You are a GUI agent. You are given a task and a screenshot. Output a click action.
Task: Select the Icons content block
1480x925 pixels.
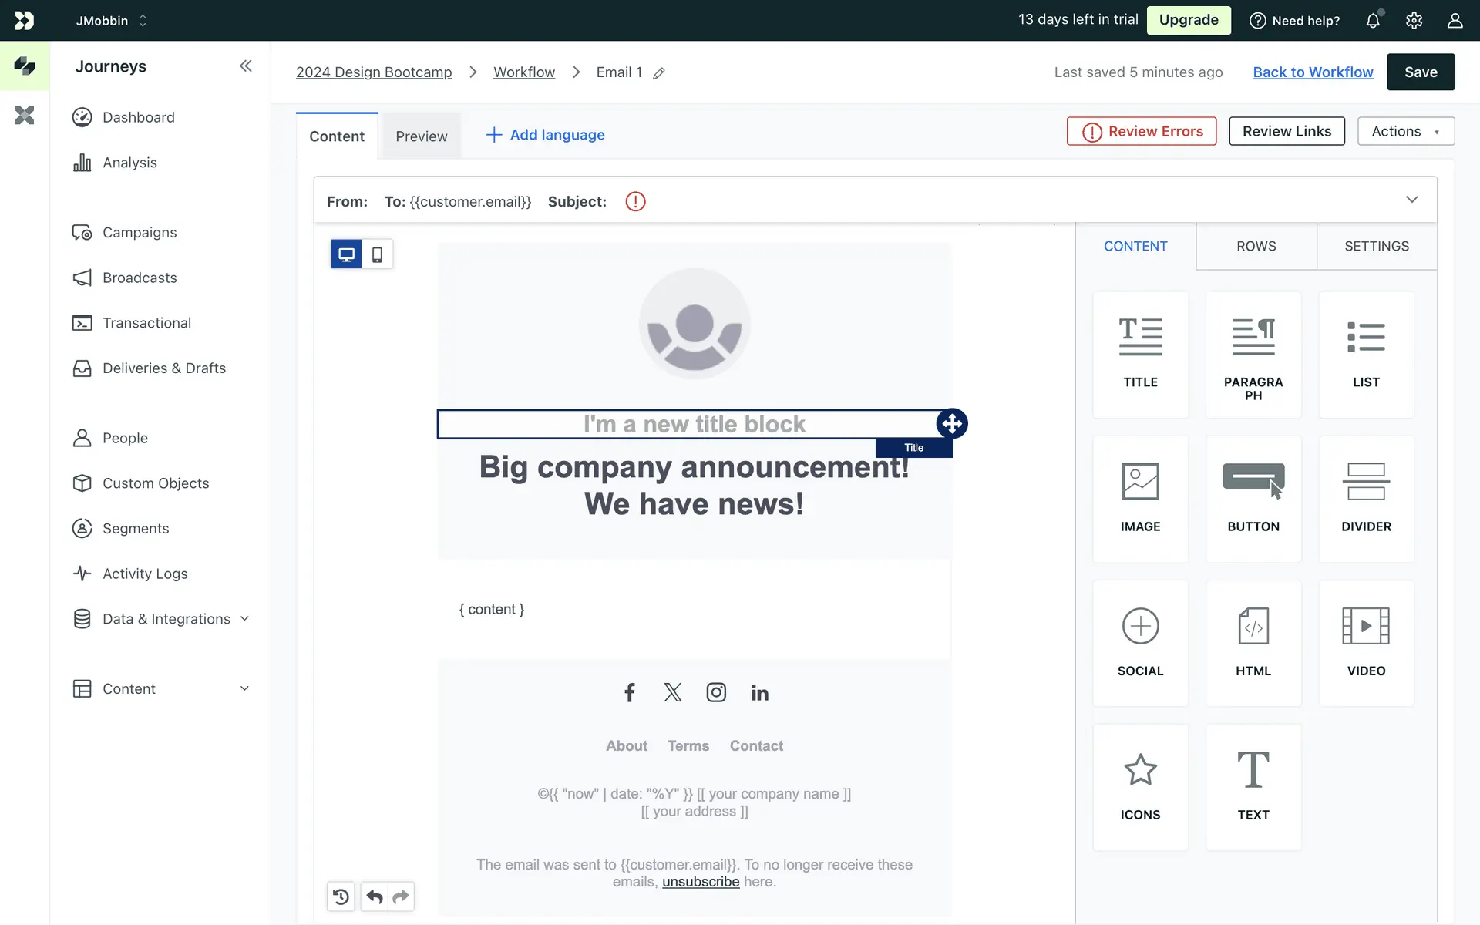(1140, 787)
